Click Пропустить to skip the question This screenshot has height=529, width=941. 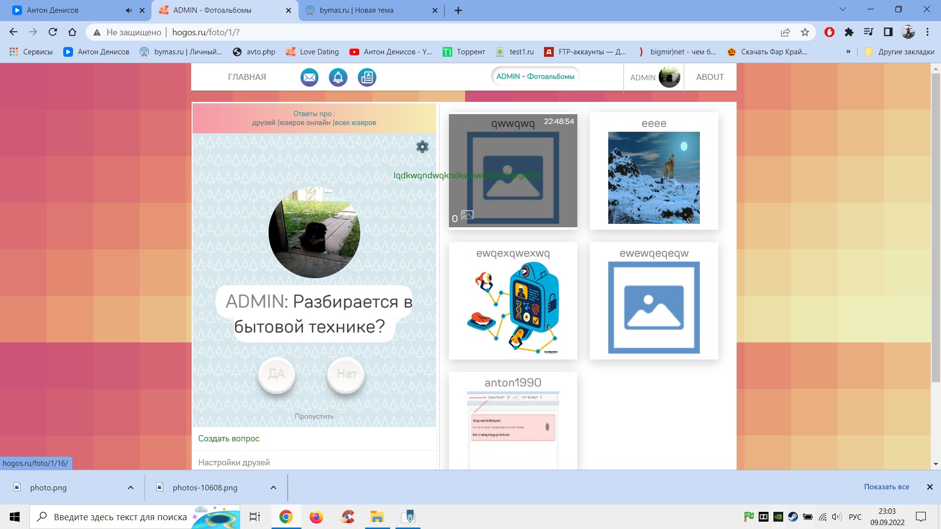coord(314,416)
